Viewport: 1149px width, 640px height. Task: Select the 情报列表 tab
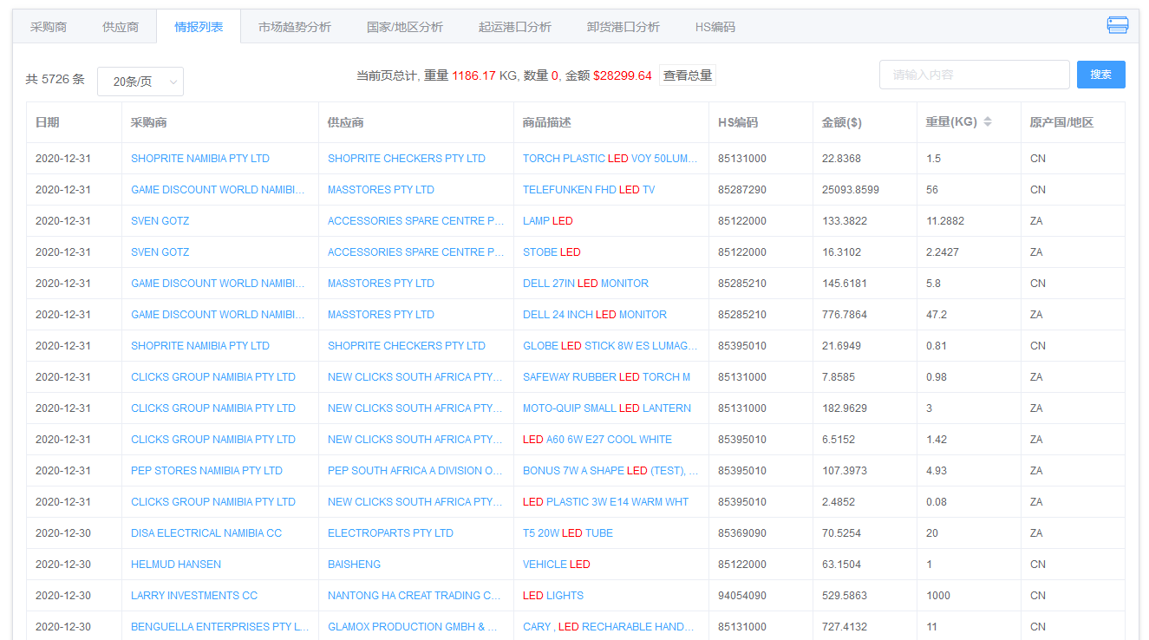[x=199, y=27]
